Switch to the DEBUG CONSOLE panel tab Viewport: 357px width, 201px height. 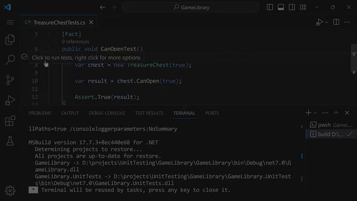tap(107, 113)
